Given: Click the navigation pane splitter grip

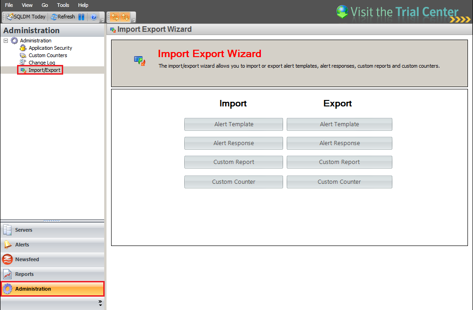Looking at the screenshot, I should click(x=52, y=221).
